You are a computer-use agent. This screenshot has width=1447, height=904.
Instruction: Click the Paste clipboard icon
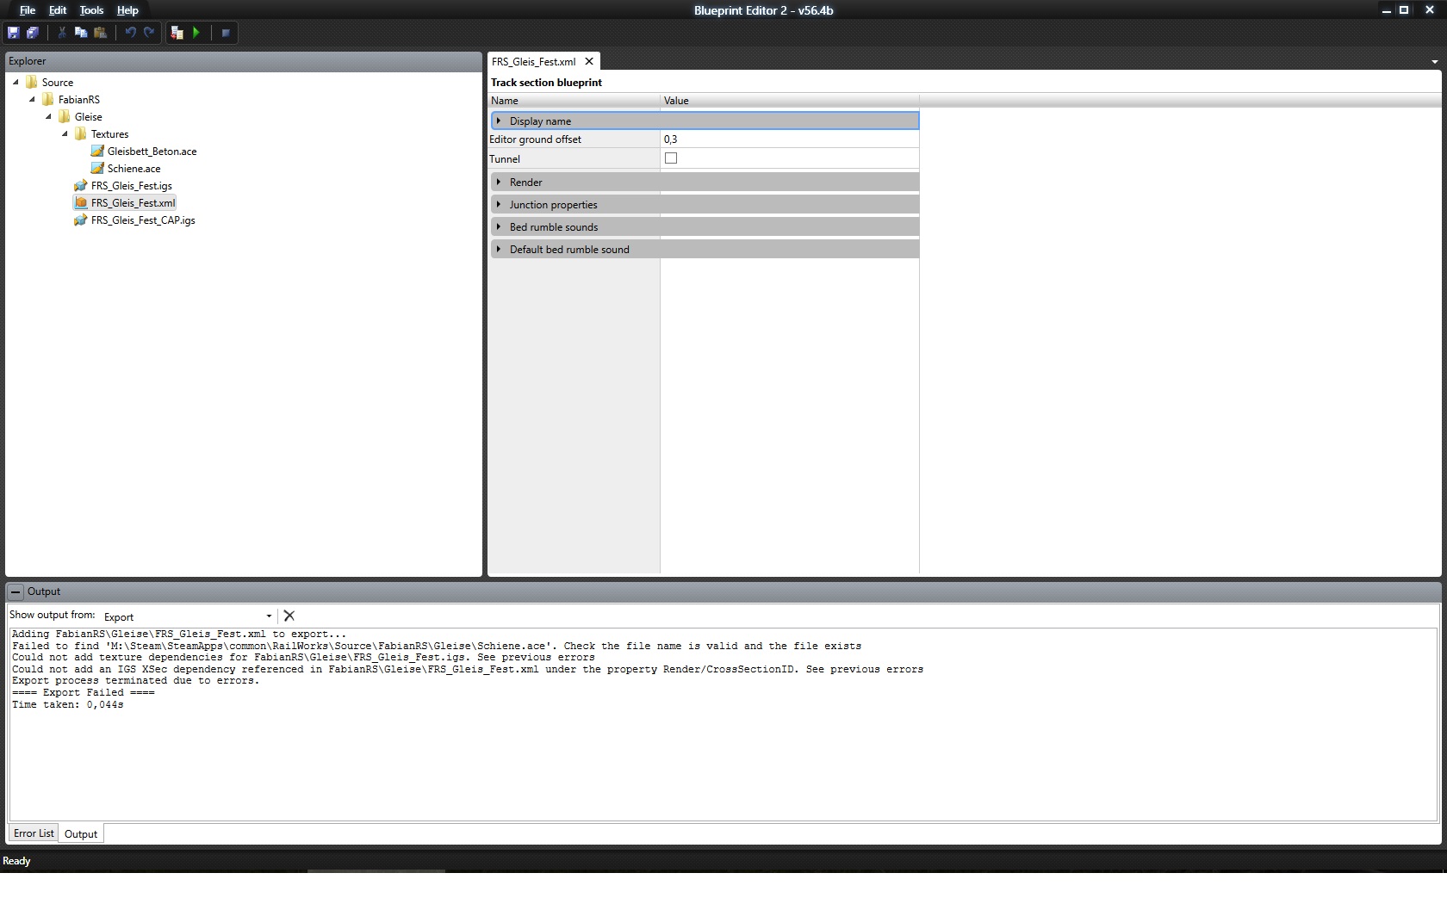coord(100,33)
